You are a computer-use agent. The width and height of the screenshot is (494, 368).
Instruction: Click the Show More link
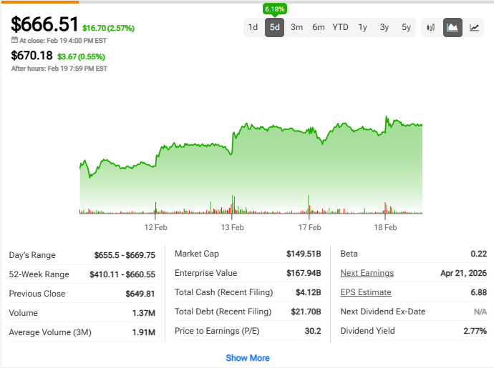248,358
